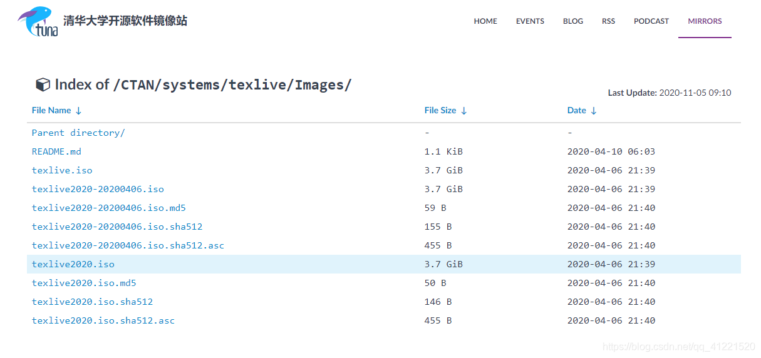Screen dimensions: 761x358
Task: Open texlive2020.iso.sha512 link
Action: pyautogui.click(x=92, y=302)
